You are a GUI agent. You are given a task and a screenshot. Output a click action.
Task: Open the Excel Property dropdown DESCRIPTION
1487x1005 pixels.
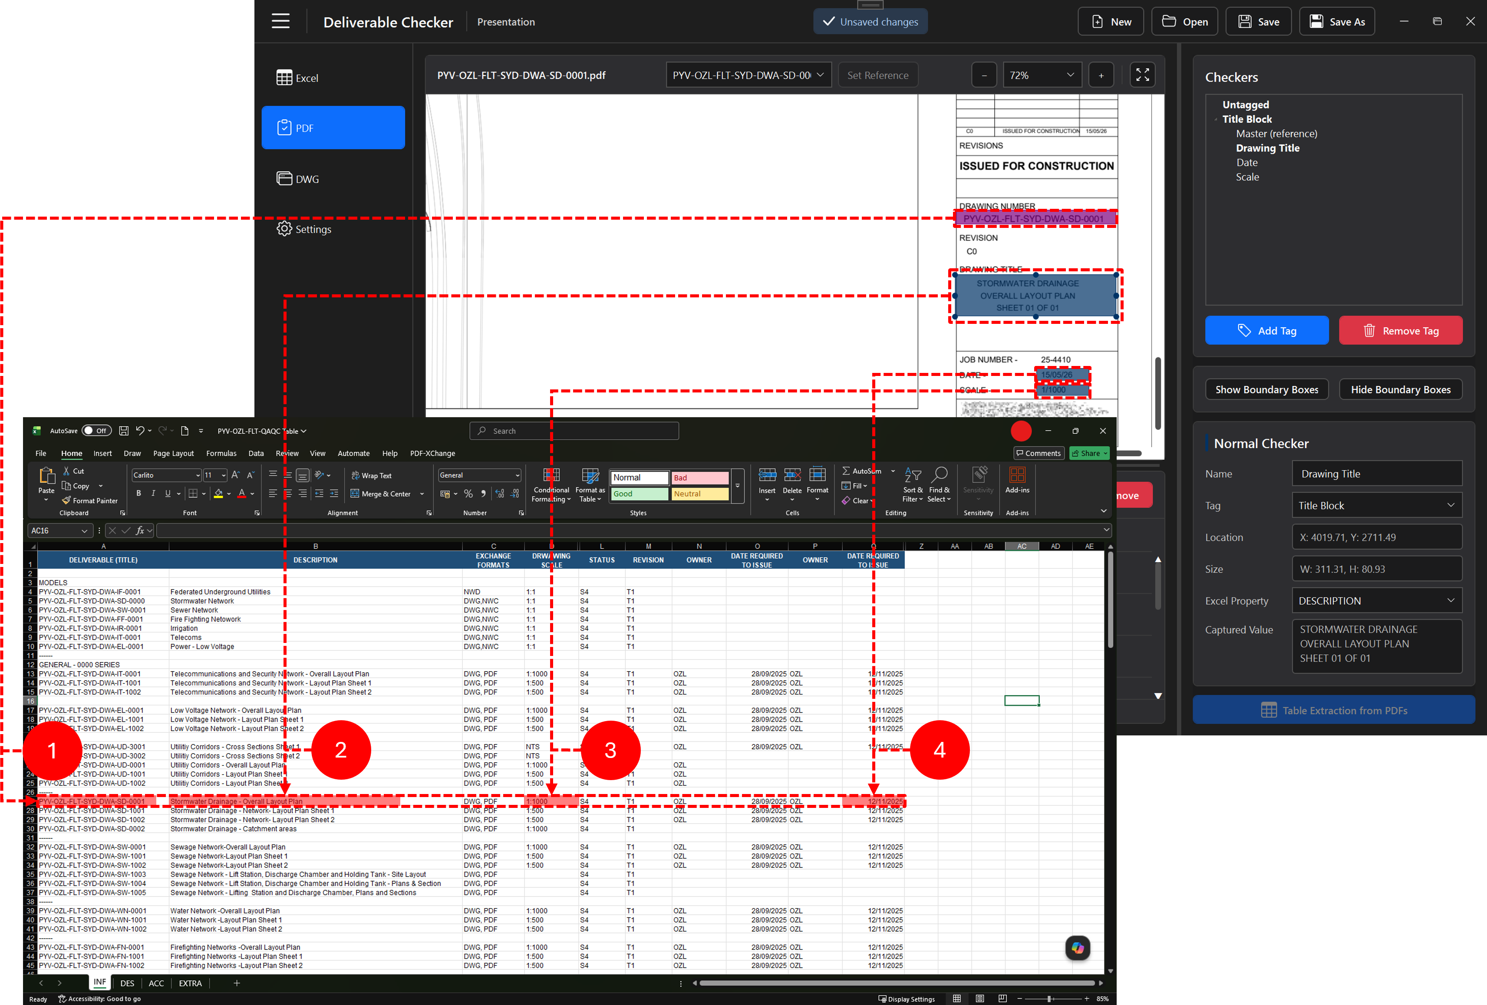[x=1377, y=601]
